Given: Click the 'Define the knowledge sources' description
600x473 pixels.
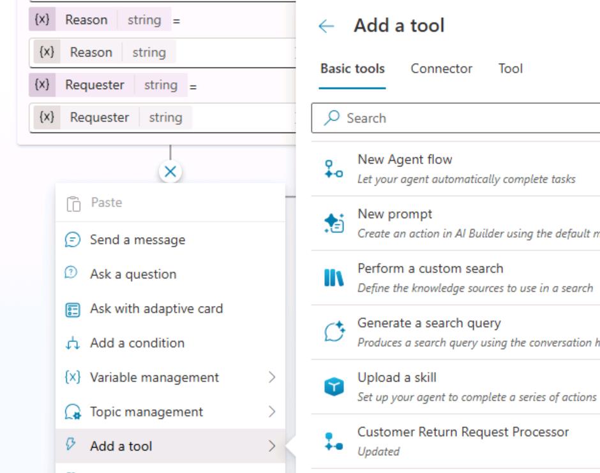Looking at the screenshot, I should click(476, 288).
